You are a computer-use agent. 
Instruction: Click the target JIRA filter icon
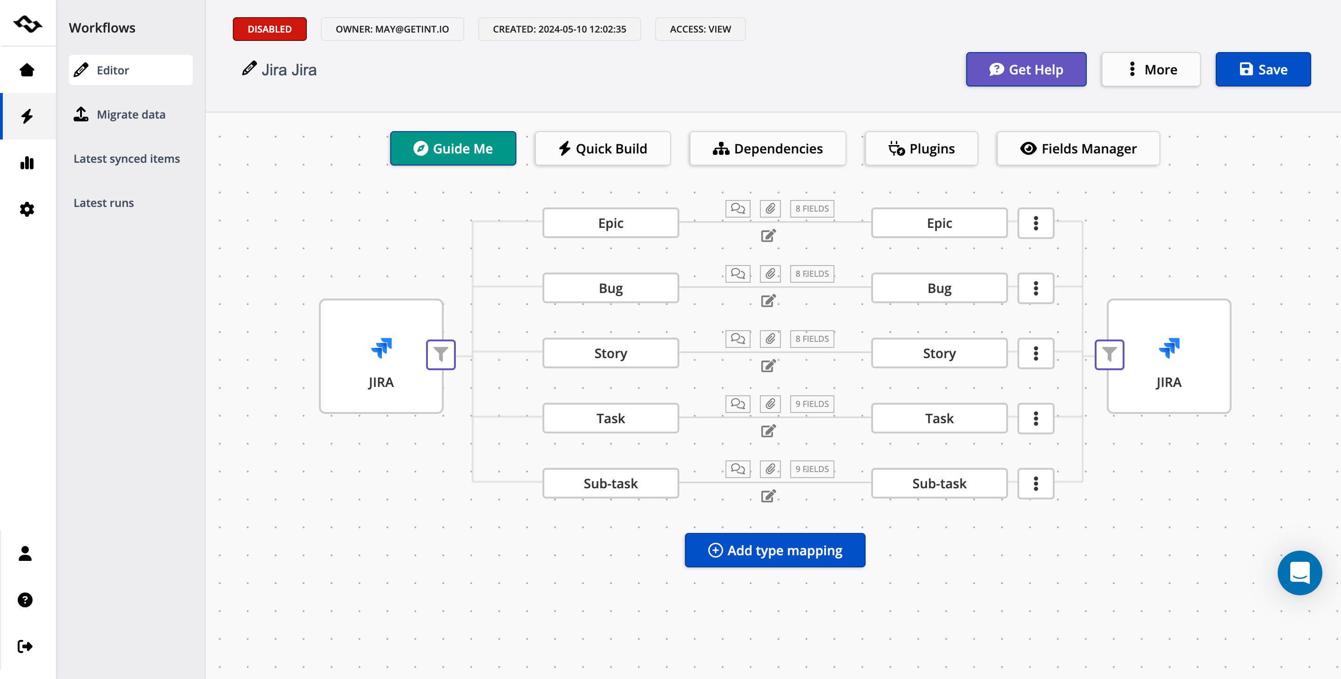(1109, 354)
